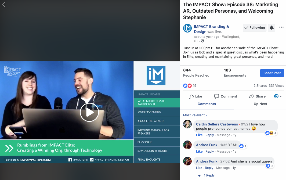Click the love heart reaction icon

190,86
